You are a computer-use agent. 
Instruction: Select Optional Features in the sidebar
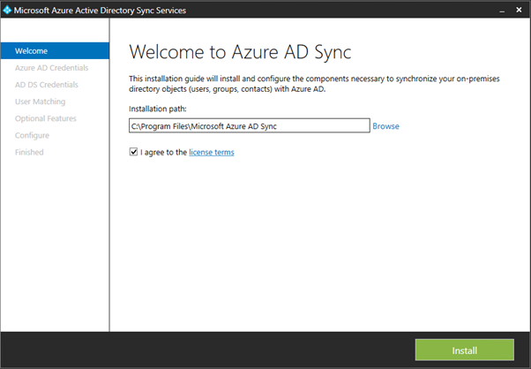45,118
